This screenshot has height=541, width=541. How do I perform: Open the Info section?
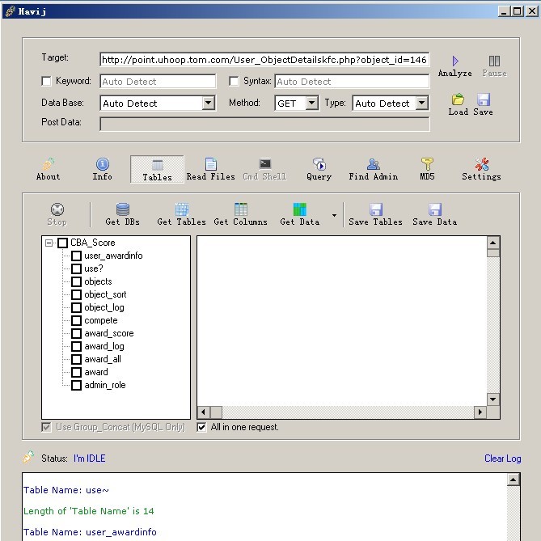[103, 169]
